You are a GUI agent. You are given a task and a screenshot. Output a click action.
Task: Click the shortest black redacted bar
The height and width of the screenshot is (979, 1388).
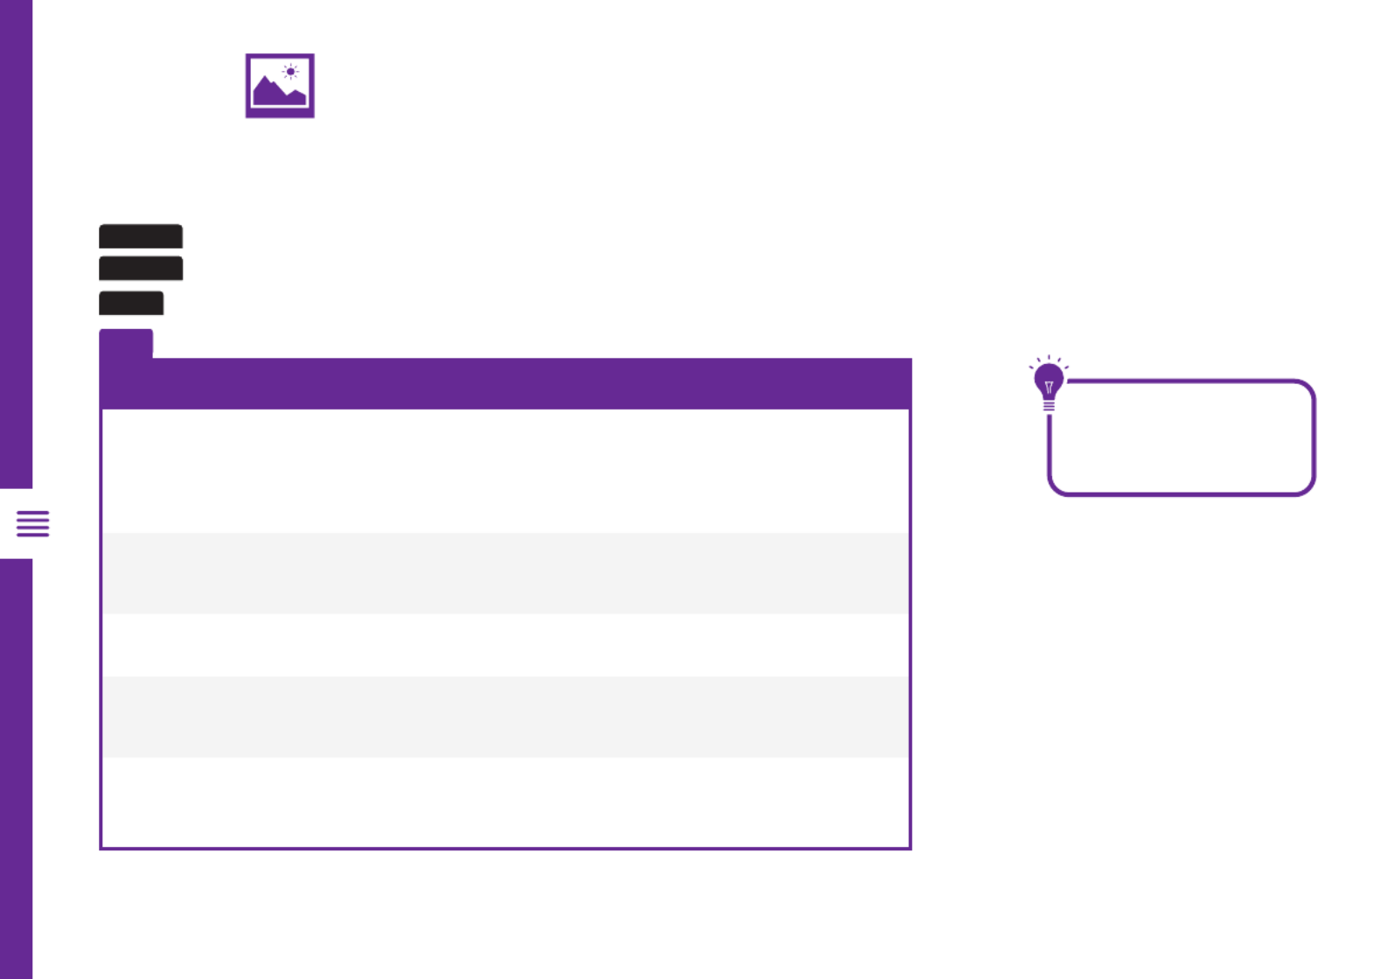(x=131, y=303)
